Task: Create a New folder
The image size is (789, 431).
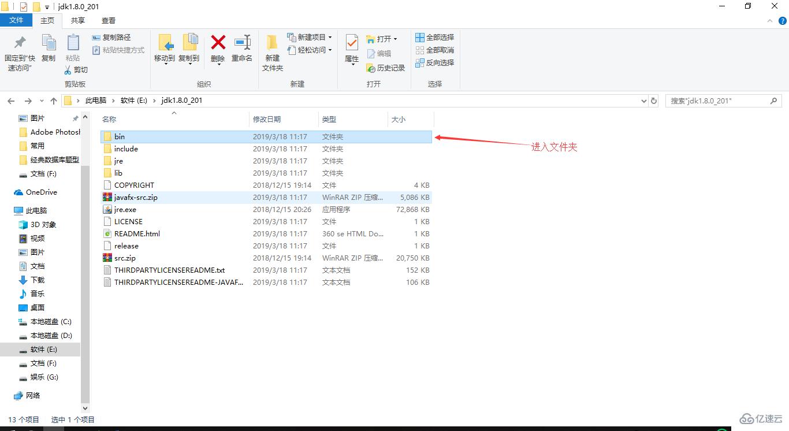Action: (x=273, y=52)
